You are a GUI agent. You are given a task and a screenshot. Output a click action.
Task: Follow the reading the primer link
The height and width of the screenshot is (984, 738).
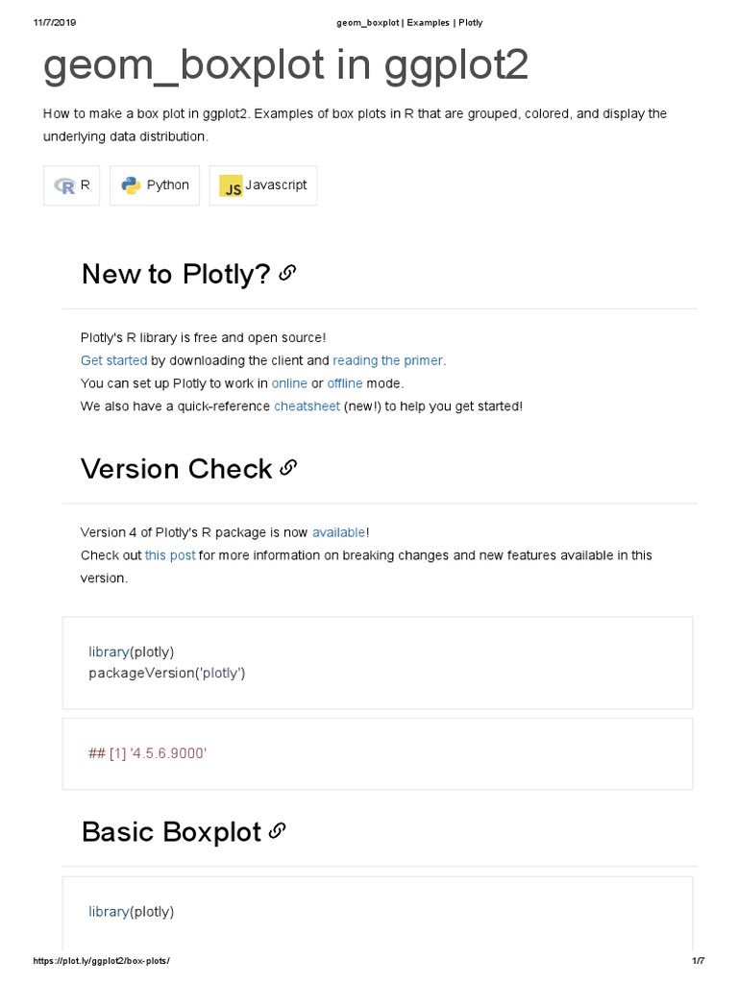pyautogui.click(x=387, y=360)
